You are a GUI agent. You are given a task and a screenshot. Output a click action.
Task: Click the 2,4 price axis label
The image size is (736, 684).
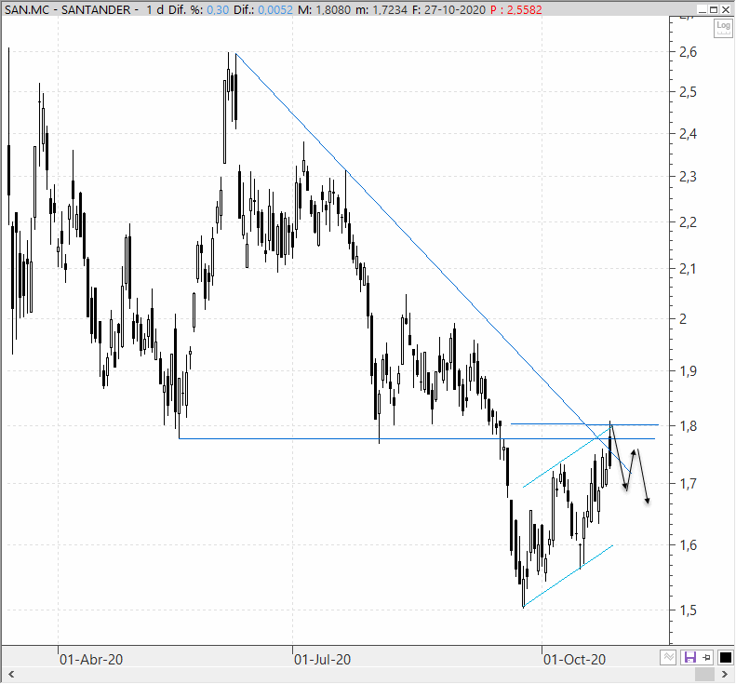[x=688, y=134]
